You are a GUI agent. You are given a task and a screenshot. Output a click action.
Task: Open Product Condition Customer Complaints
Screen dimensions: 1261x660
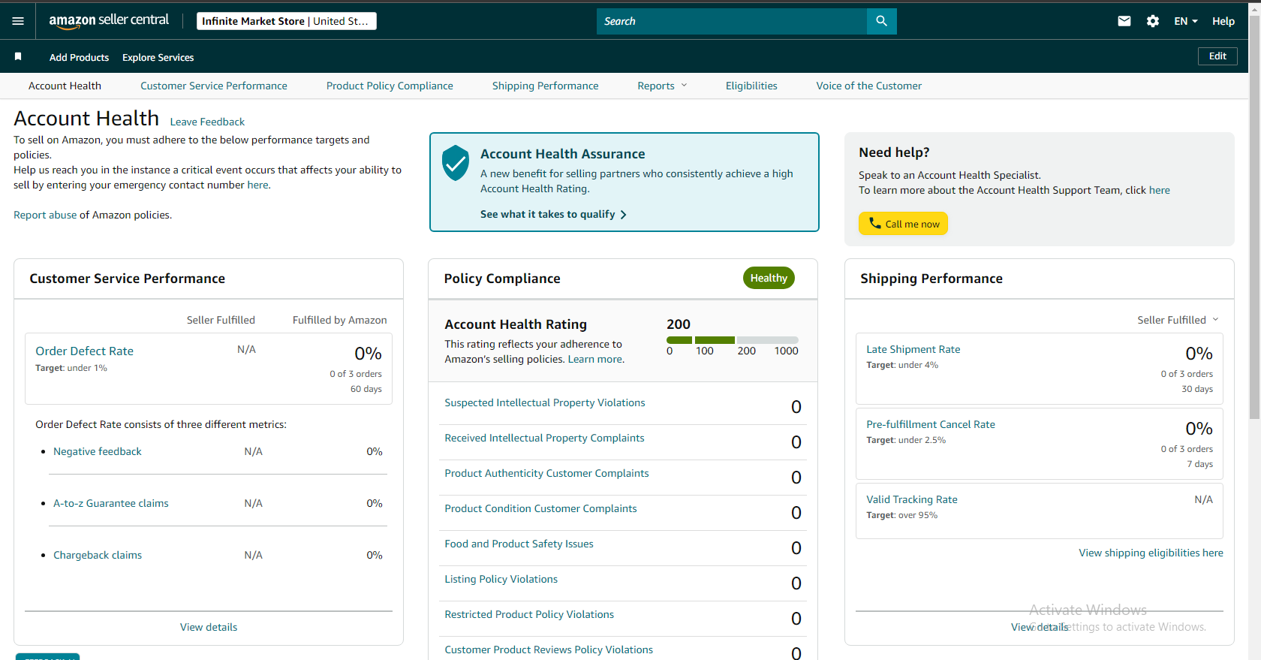tap(540, 508)
